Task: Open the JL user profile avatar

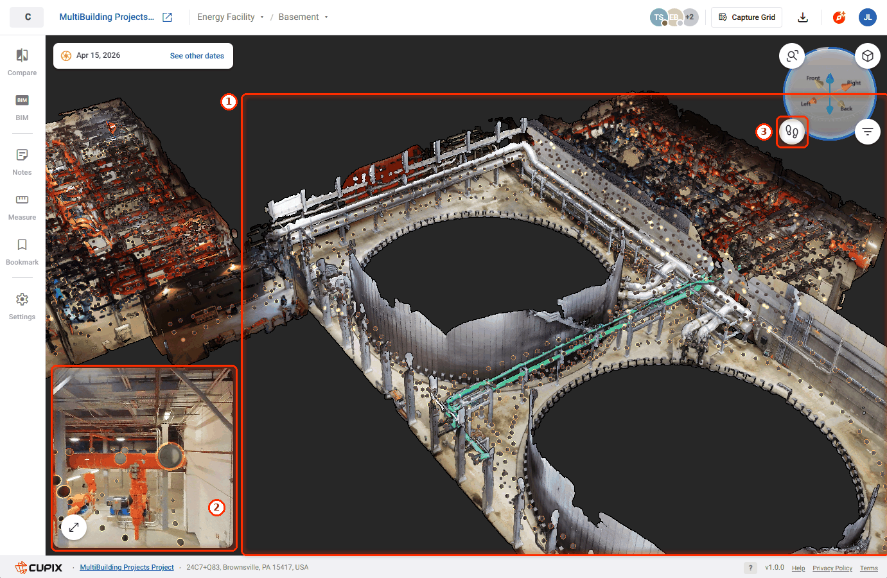Action: click(x=868, y=17)
